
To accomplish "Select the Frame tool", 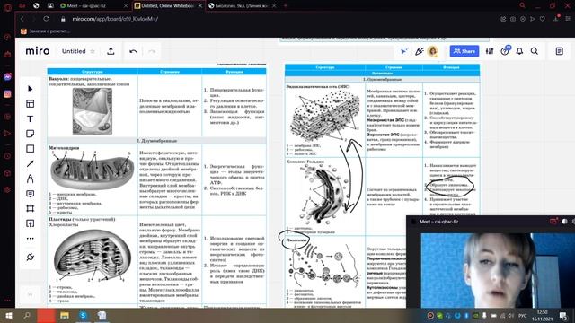I will [x=31, y=208].
